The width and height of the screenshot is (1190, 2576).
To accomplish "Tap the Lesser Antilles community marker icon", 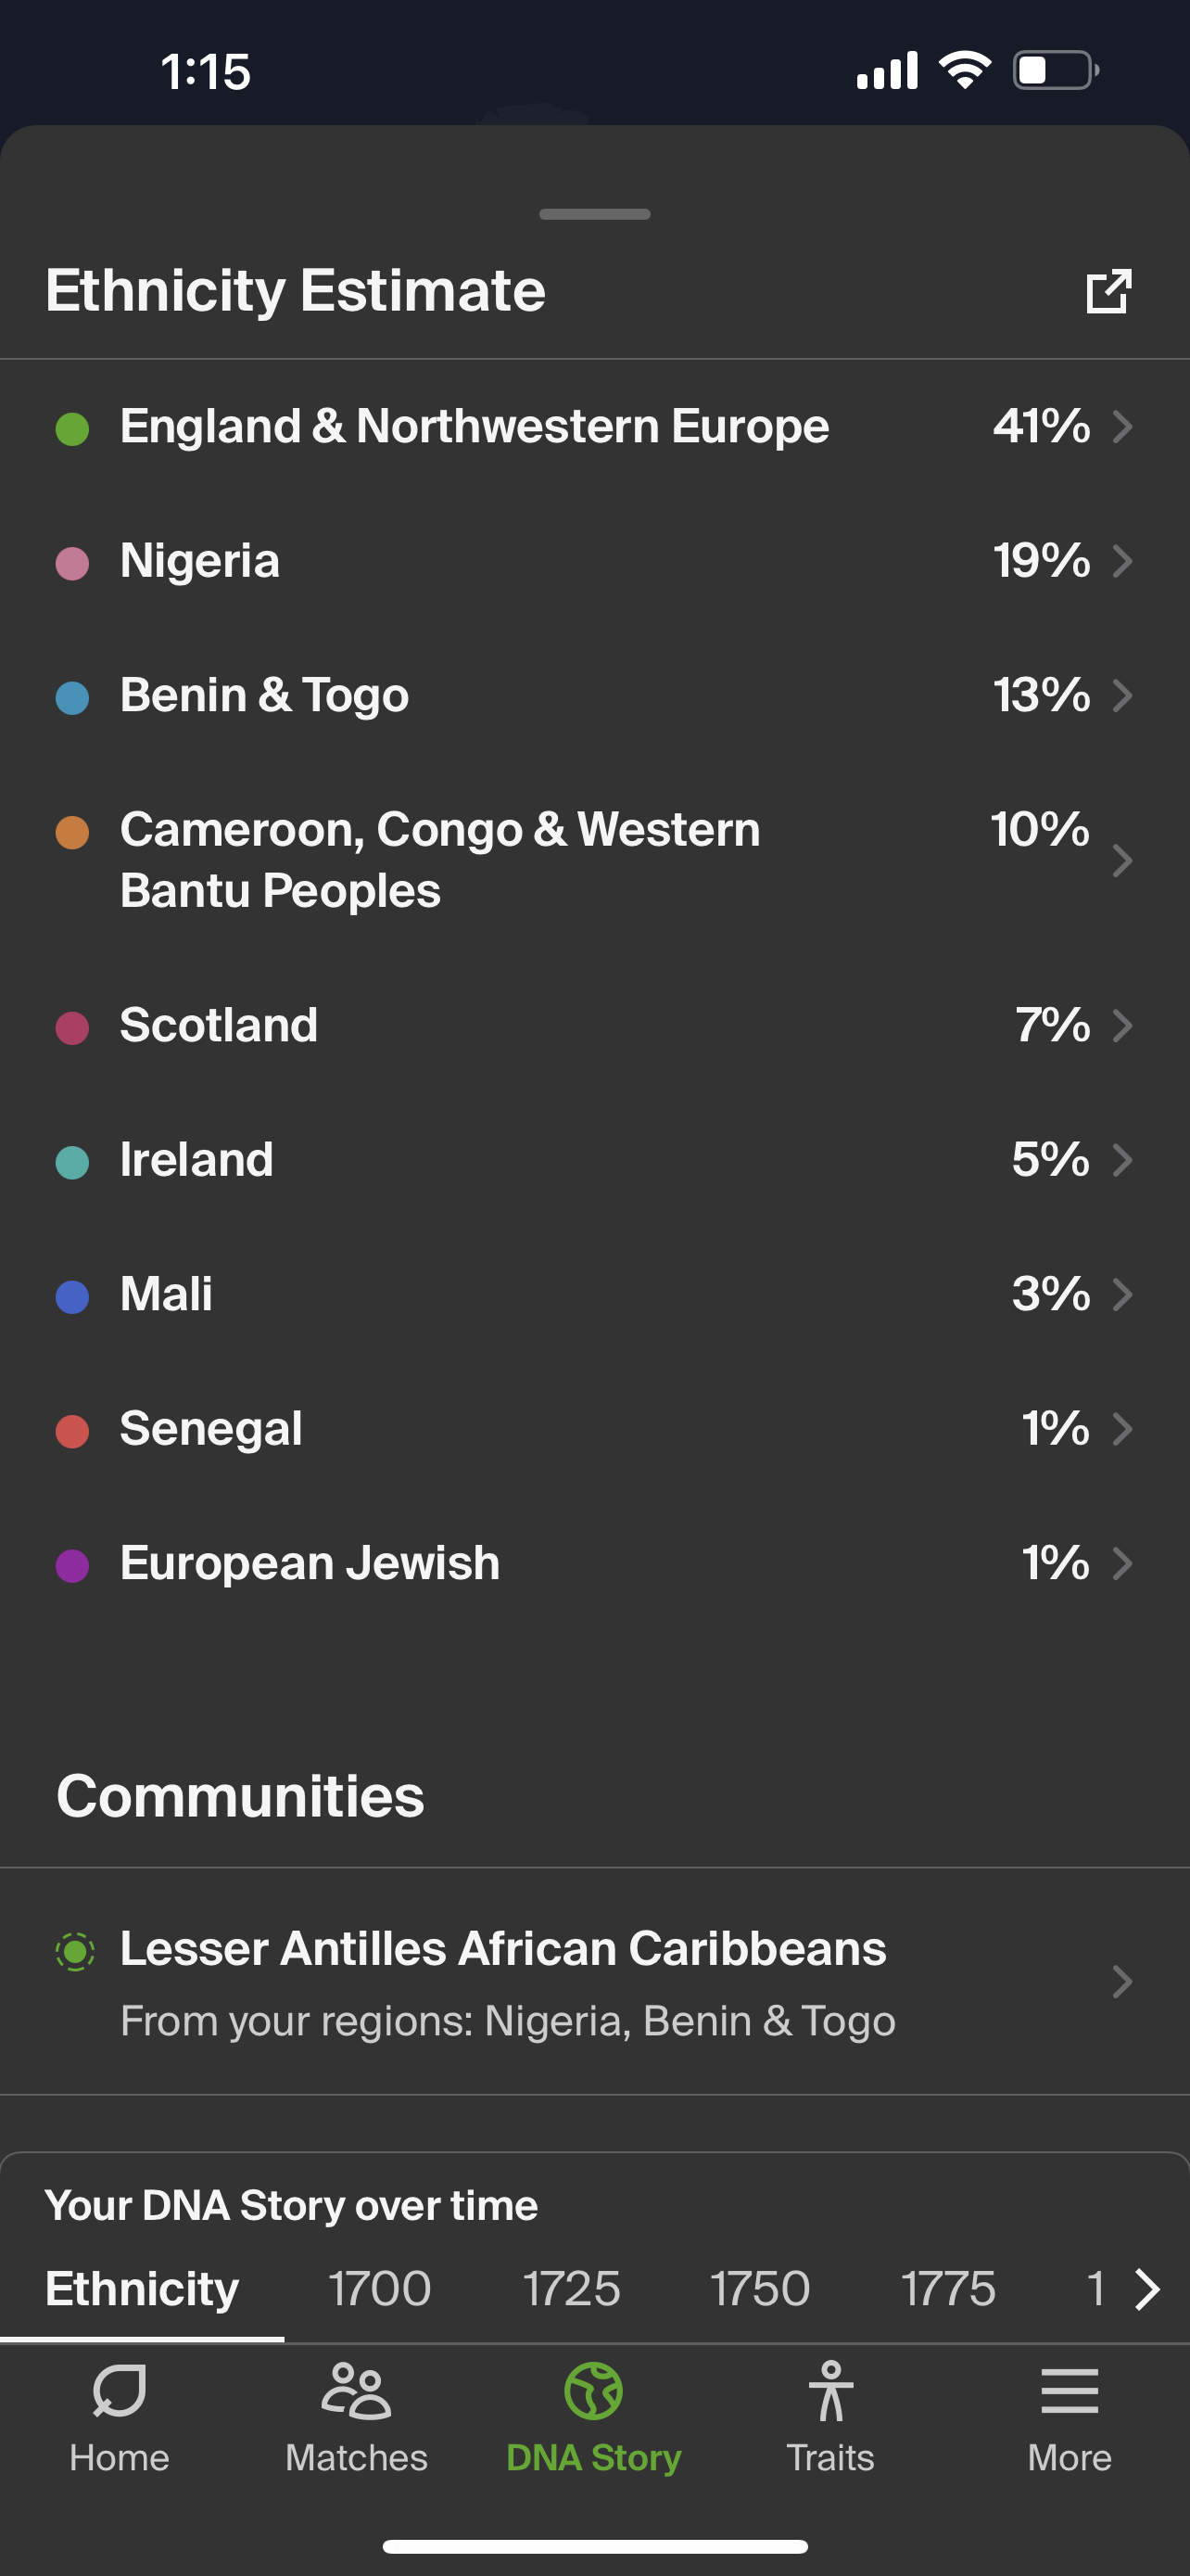I will [74, 1950].
